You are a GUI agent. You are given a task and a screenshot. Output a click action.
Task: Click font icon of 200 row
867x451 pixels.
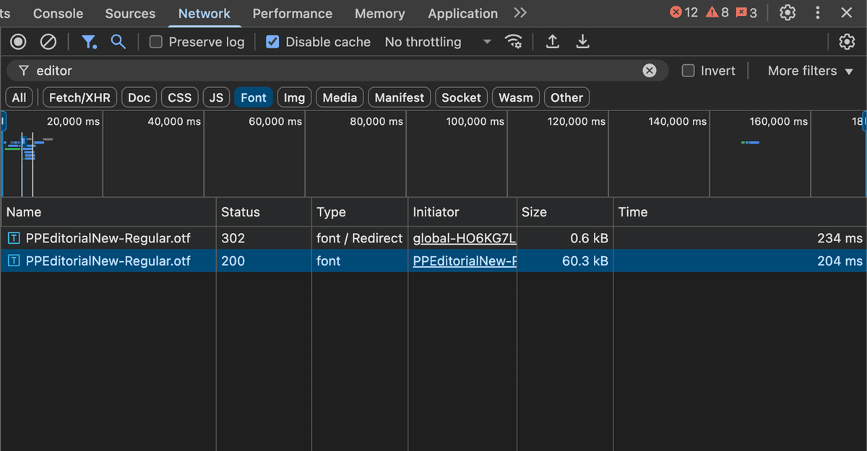14,260
